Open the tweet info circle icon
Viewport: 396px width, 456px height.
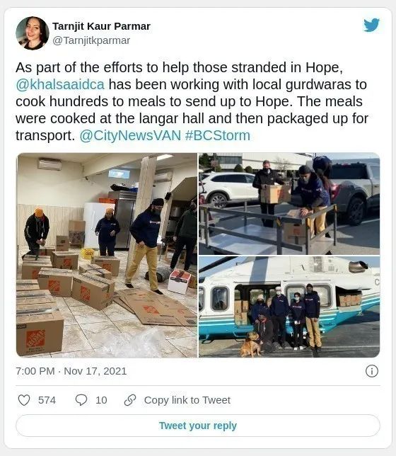tap(372, 371)
